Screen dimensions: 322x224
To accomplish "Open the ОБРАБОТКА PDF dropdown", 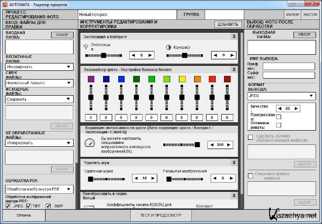I will click(40, 189).
